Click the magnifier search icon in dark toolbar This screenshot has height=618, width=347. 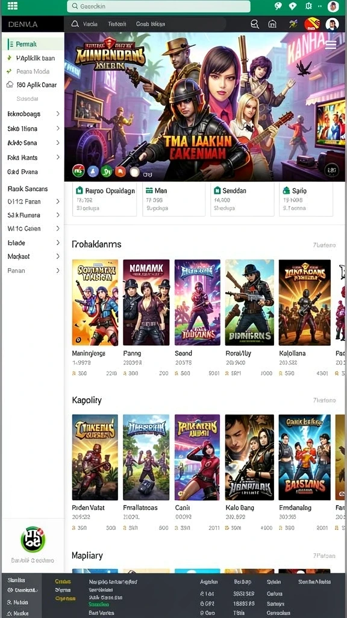[x=255, y=24]
